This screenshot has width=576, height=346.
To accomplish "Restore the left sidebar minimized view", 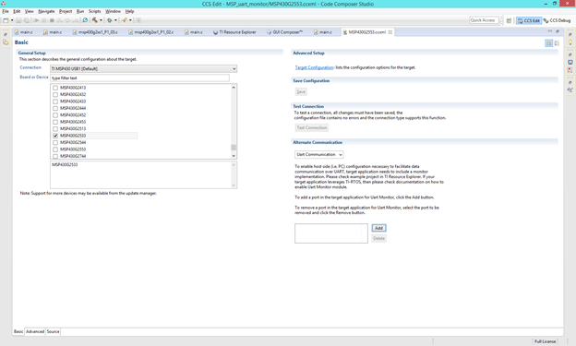I will click(x=6, y=34).
